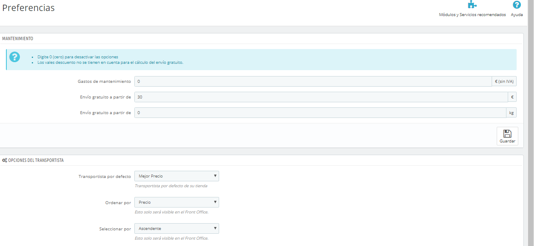Click the 'Gastos de mantenimiento' label

pos(104,81)
